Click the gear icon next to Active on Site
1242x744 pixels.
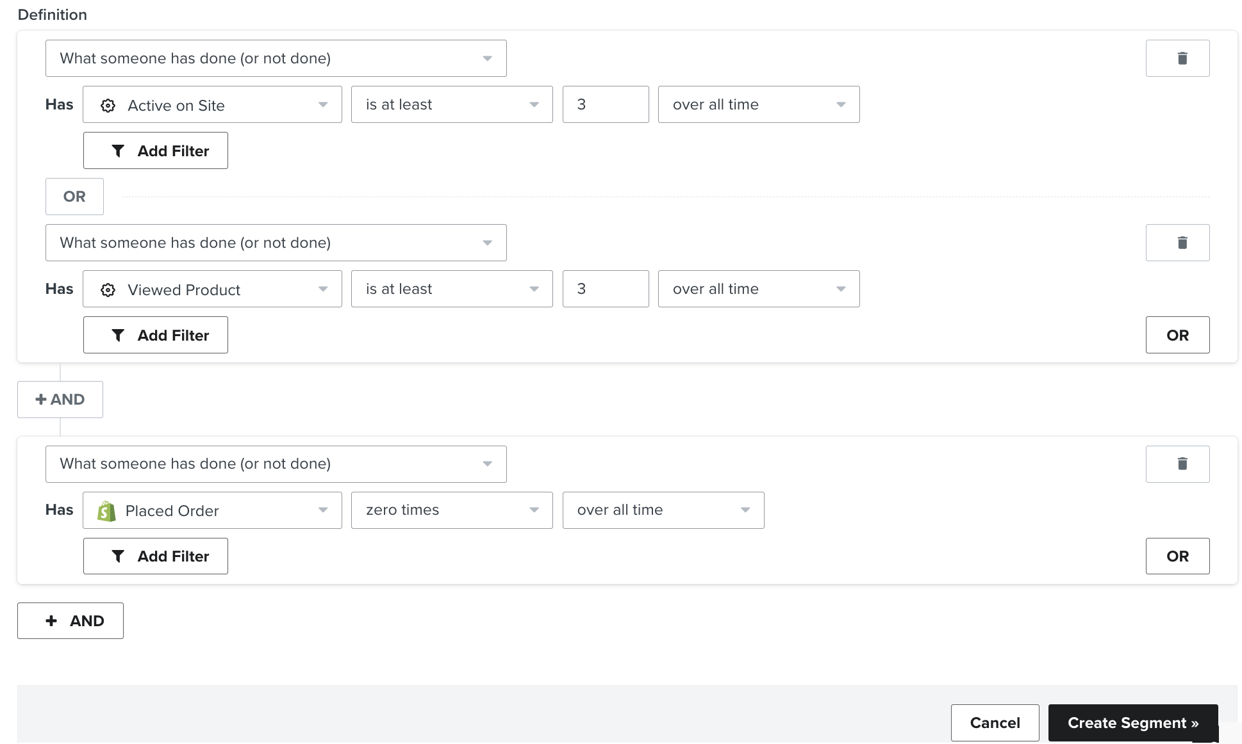pyautogui.click(x=108, y=104)
